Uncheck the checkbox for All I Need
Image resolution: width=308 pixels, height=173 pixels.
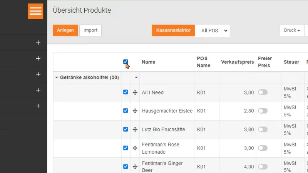[126, 92]
